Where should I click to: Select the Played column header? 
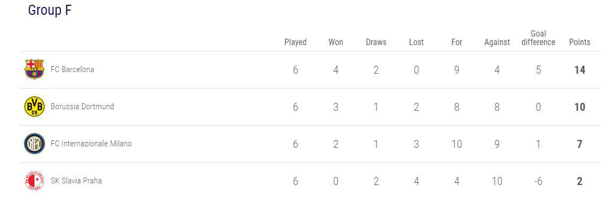(295, 42)
